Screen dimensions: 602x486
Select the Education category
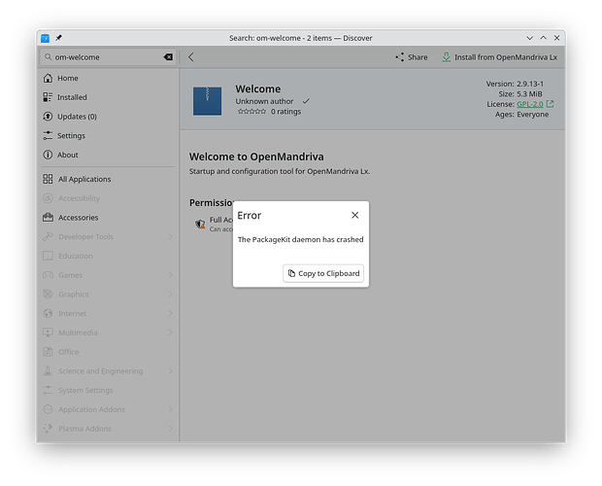(109, 256)
